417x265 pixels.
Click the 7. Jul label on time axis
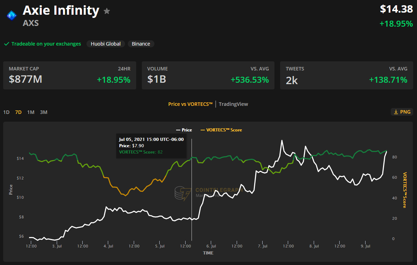click(x=263, y=246)
